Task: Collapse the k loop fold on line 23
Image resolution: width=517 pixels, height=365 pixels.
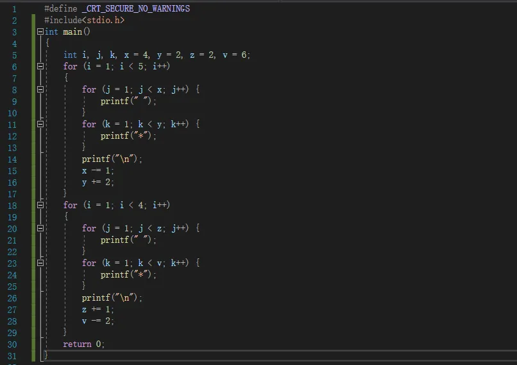Action: coord(40,263)
